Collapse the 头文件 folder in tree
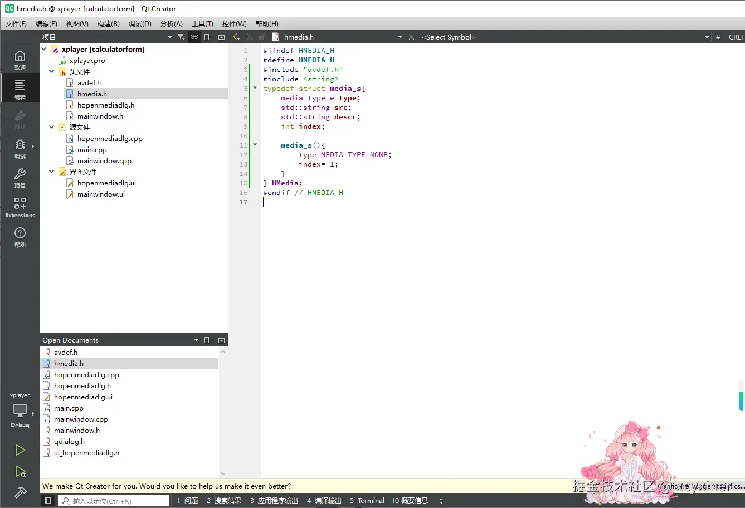 pos(52,71)
